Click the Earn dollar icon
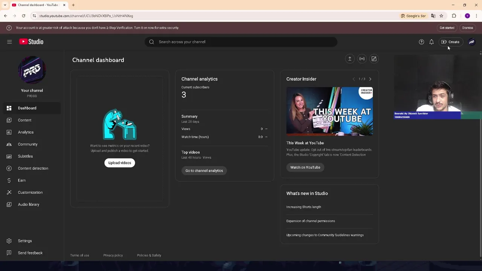This screenshot has height=271, width=482. [x=9, y=180]
